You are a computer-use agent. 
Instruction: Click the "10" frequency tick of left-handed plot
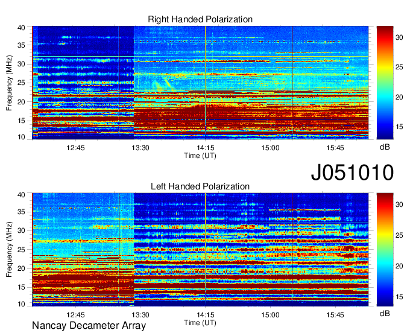[21, 304]
